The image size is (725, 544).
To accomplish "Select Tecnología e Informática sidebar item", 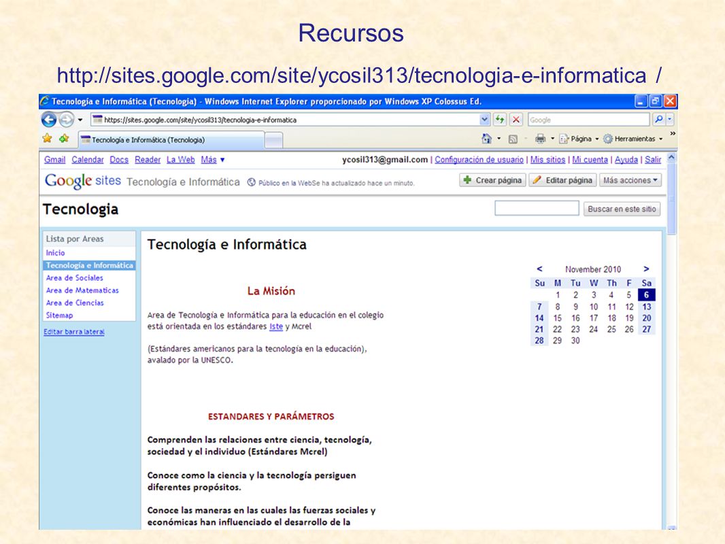I will point(89,265).
